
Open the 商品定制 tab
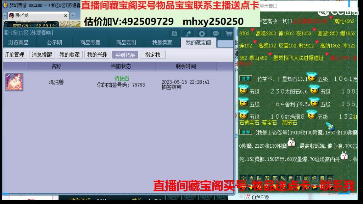tap(126, 42)
